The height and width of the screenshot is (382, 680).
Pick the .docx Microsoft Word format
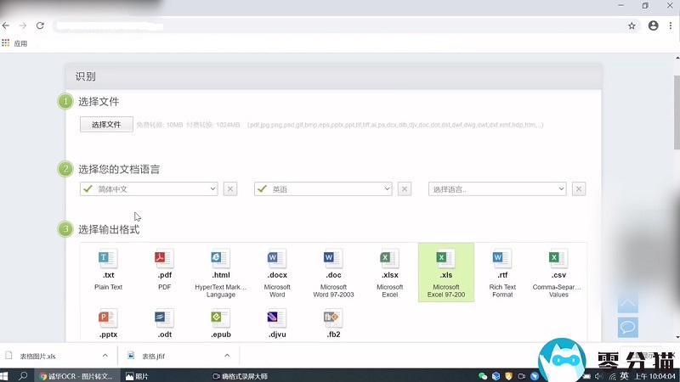(277, 259)
